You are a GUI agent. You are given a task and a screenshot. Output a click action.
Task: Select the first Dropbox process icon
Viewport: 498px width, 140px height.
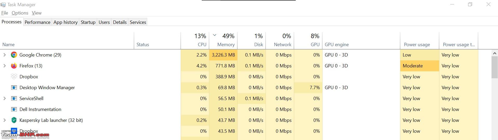click(14, 76)
